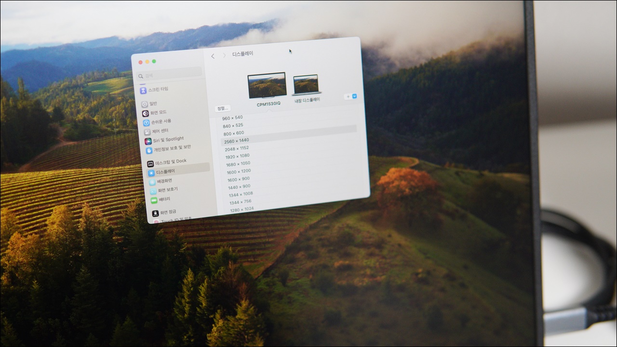Choose the 2048 × 1152 resolution
Viewport: 617px width, 347px height.
click(237, 148)
